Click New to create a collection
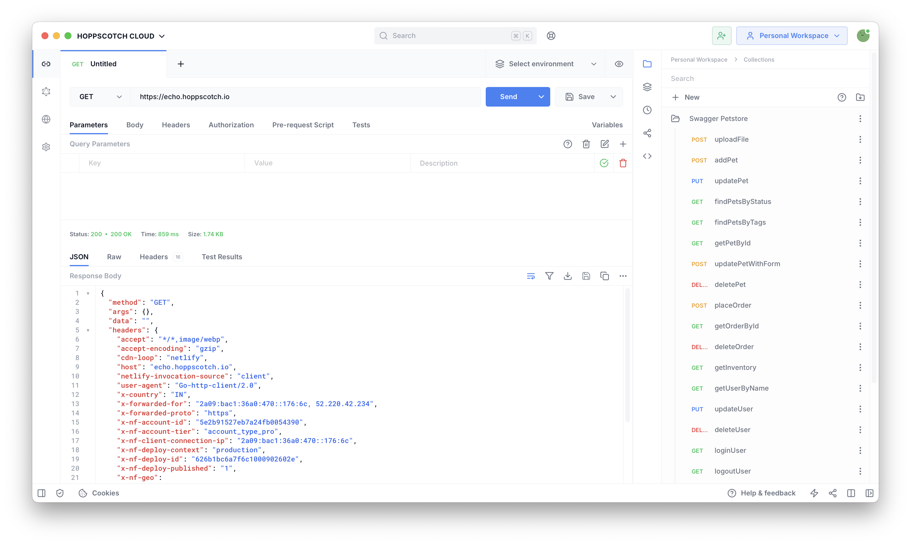This screenshot has width=911, height=545. (685, 97)
